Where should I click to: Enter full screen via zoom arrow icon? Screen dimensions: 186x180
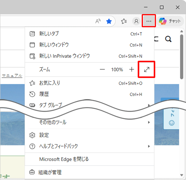coord(147,69)
